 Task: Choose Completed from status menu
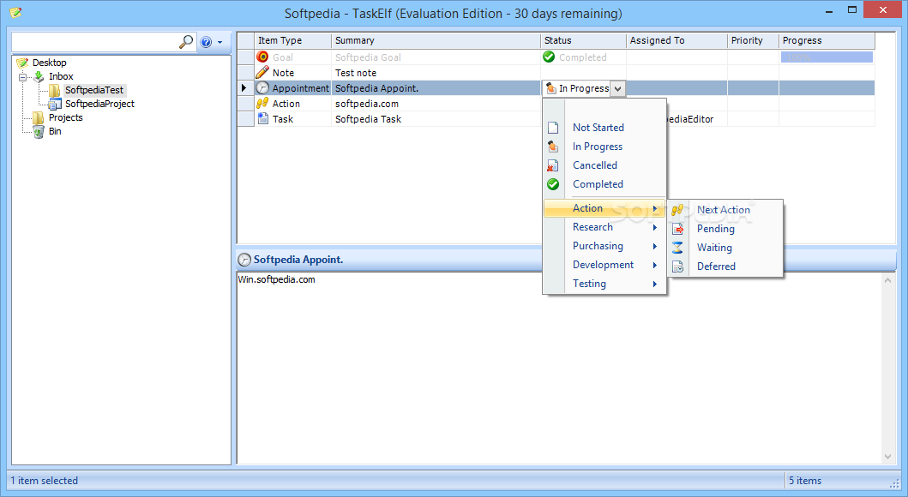pyautogui.click(x=598, y=184)
